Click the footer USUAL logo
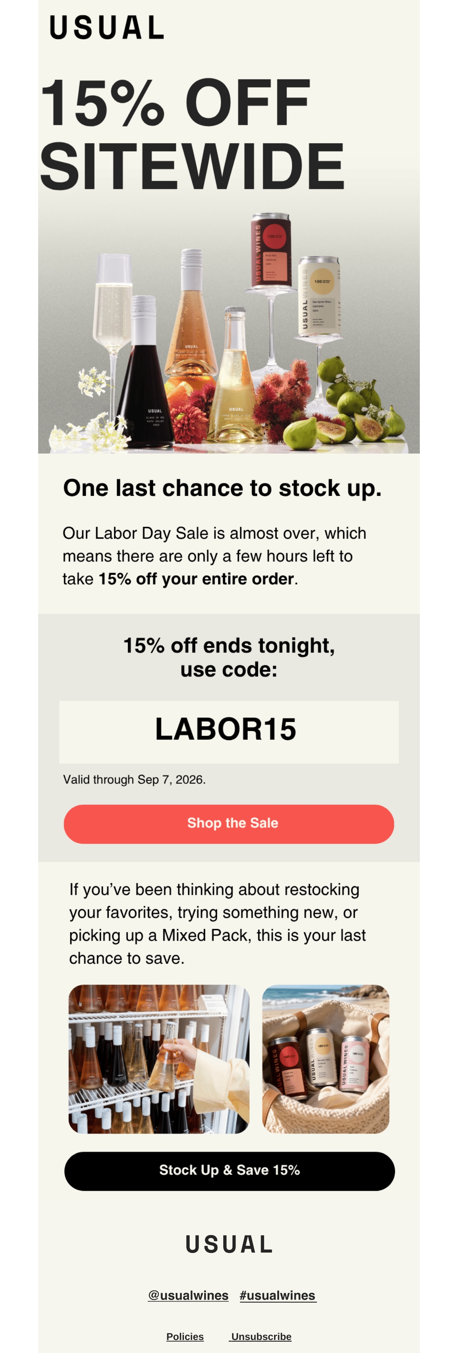This screenshot has height=1353, width=458. tap(229, 1244)
